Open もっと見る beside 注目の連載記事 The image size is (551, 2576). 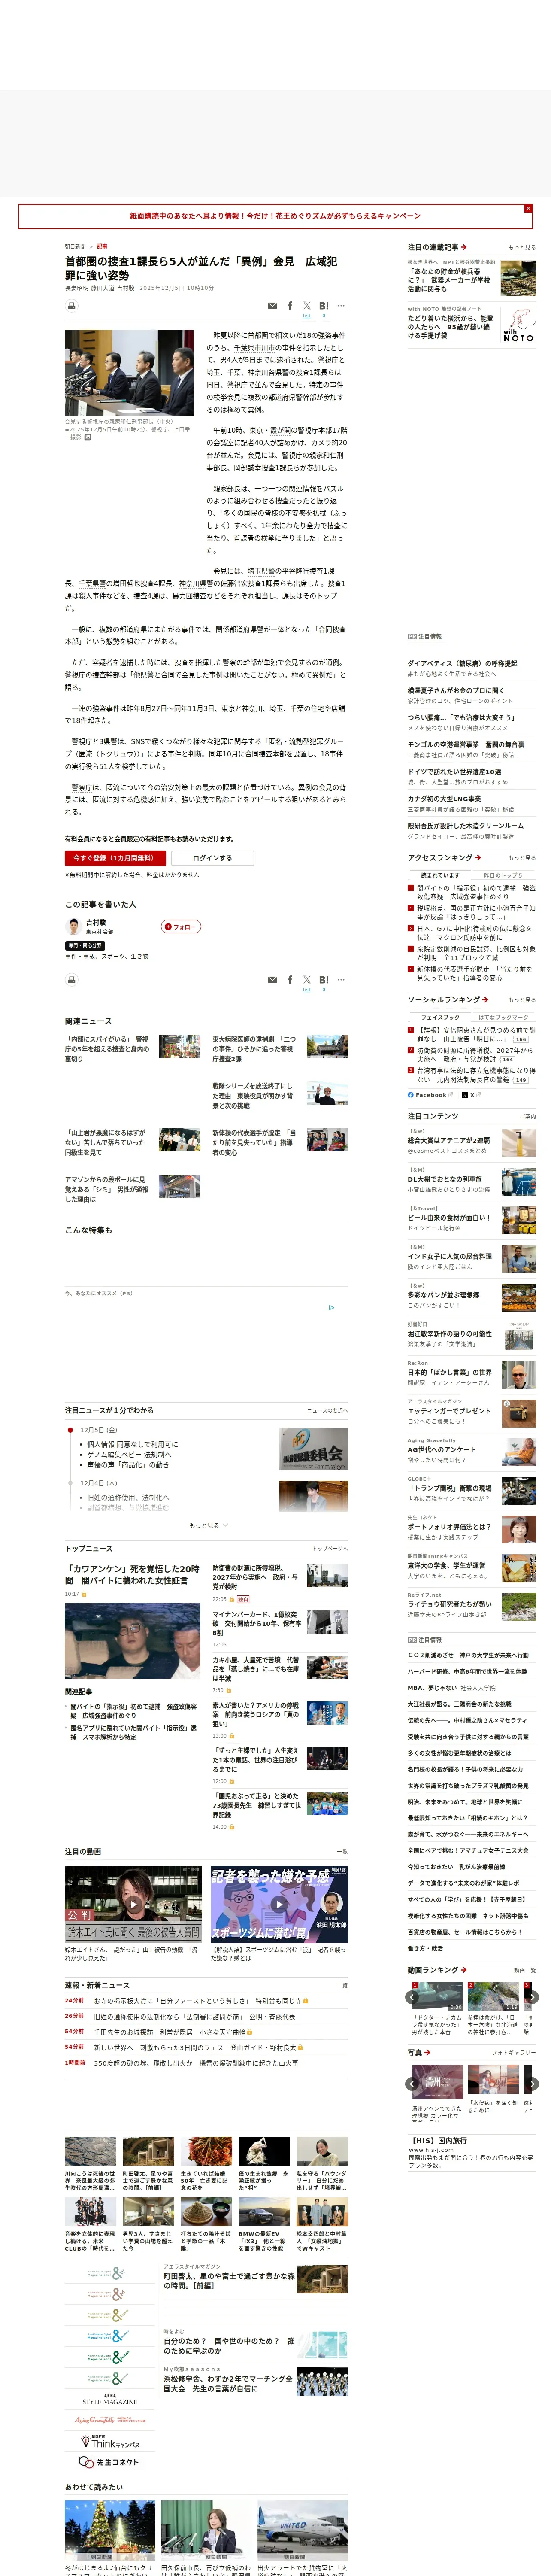point(522,247)
